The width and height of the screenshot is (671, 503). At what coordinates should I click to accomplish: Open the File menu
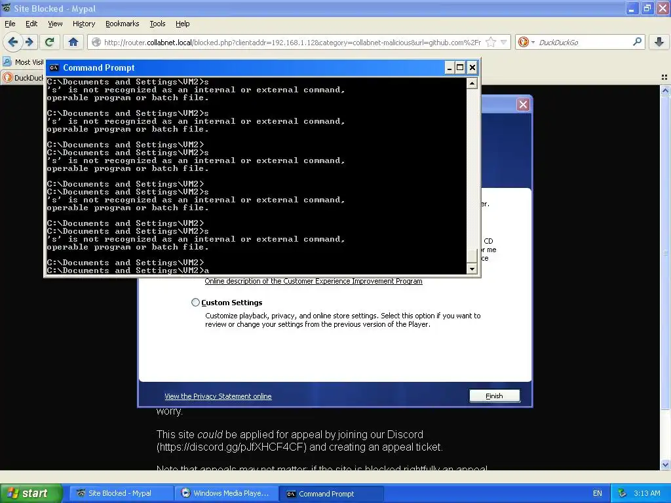(10, 24)
